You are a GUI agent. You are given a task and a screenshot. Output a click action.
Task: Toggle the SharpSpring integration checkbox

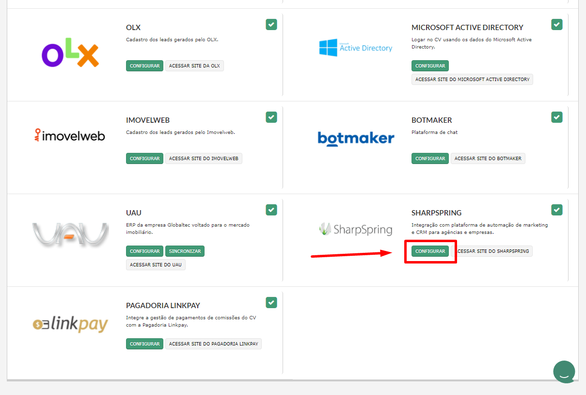tap(557, 210)
